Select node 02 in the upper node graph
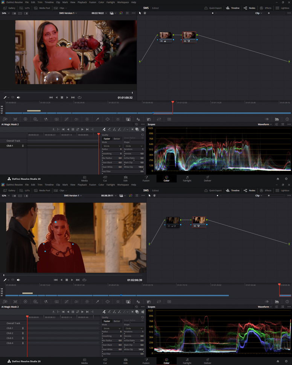 (x=189, y=36)
